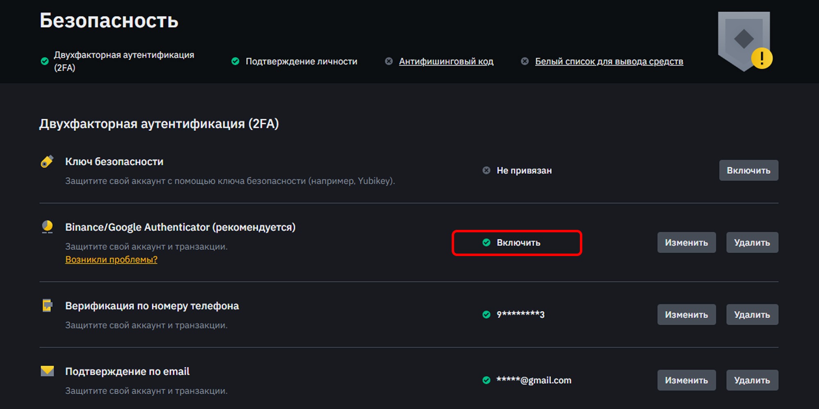This screenshot has height=409, width=819.
Task: Click Изменить for email confirmation
Action: click(686, 380)
